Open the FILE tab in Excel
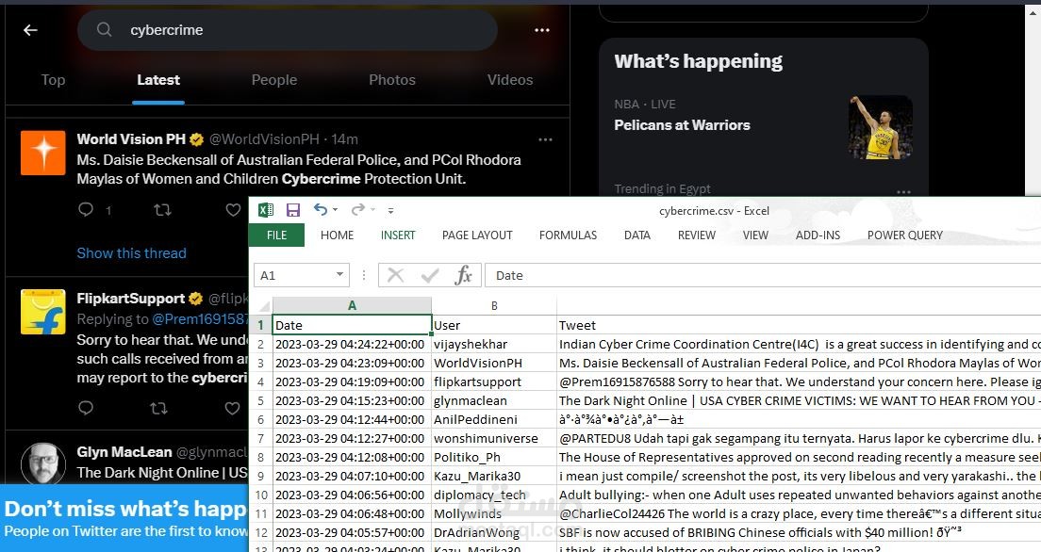The height and width of the screenshot is (552, 1041). [277, 235]
